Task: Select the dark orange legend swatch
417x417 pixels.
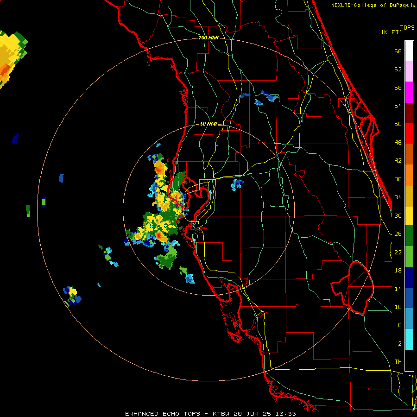Action: (x=409, y=154)
